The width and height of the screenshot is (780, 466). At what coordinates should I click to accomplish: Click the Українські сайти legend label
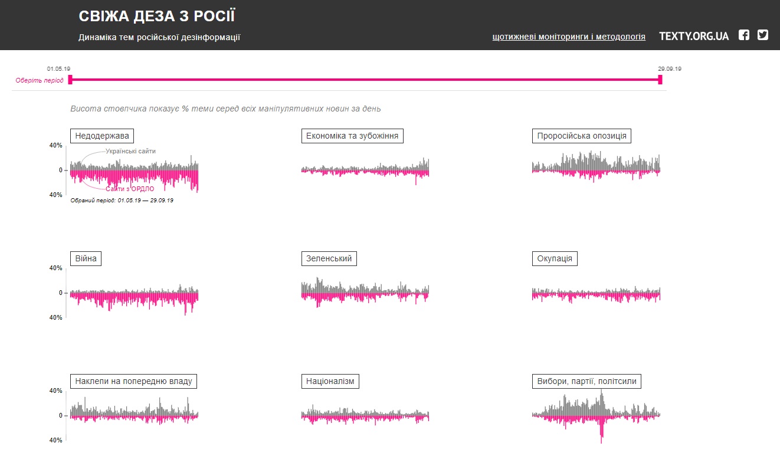click(131, 152)
